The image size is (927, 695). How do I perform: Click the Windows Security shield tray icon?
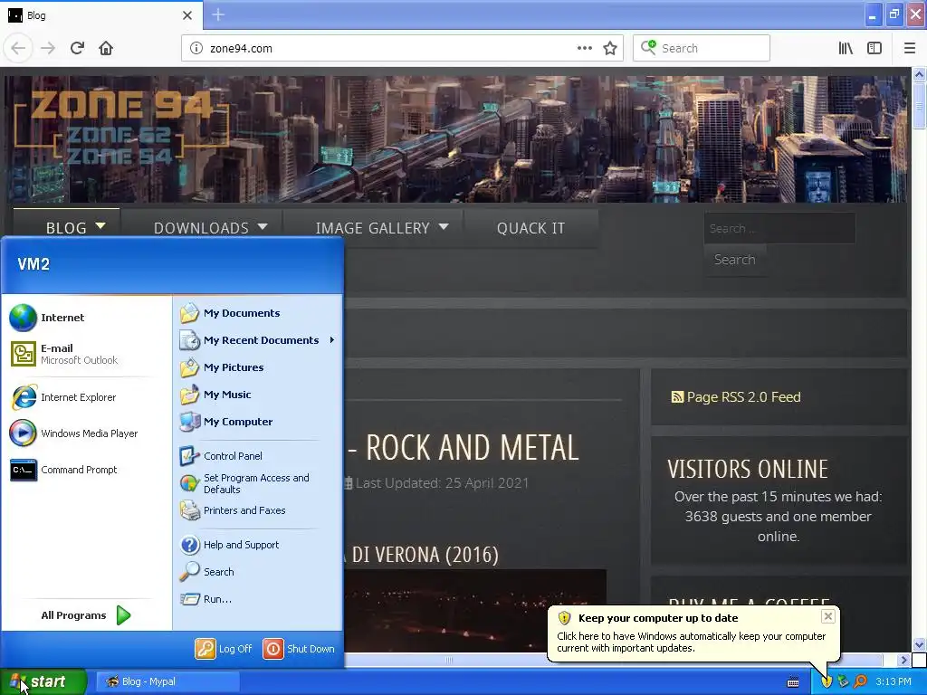pos(827,681)
